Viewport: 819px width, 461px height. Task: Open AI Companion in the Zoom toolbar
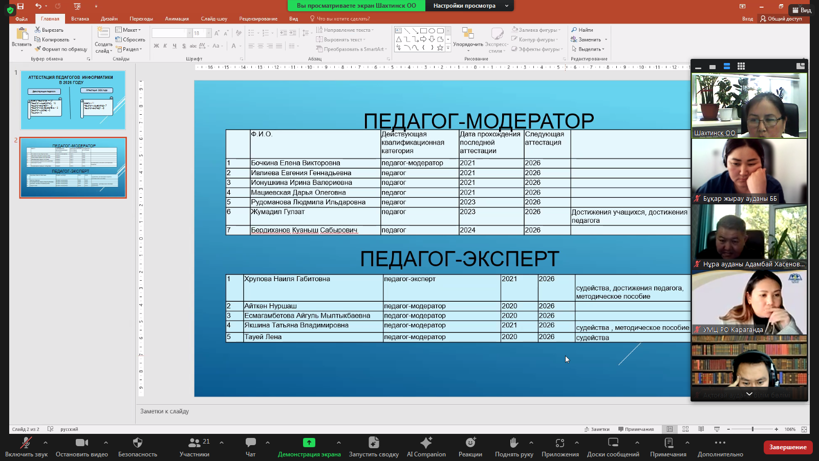point(426,443)
